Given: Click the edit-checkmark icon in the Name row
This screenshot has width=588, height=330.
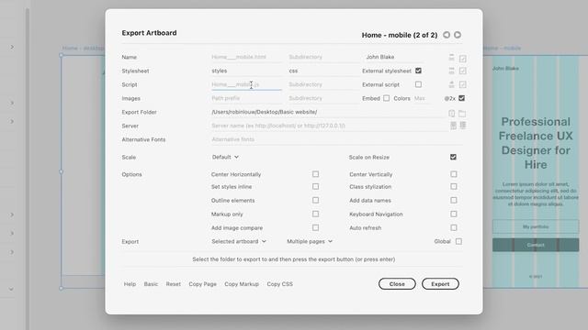Looking at the screenshot, I should pyautogui.click(x=463, y=59).
